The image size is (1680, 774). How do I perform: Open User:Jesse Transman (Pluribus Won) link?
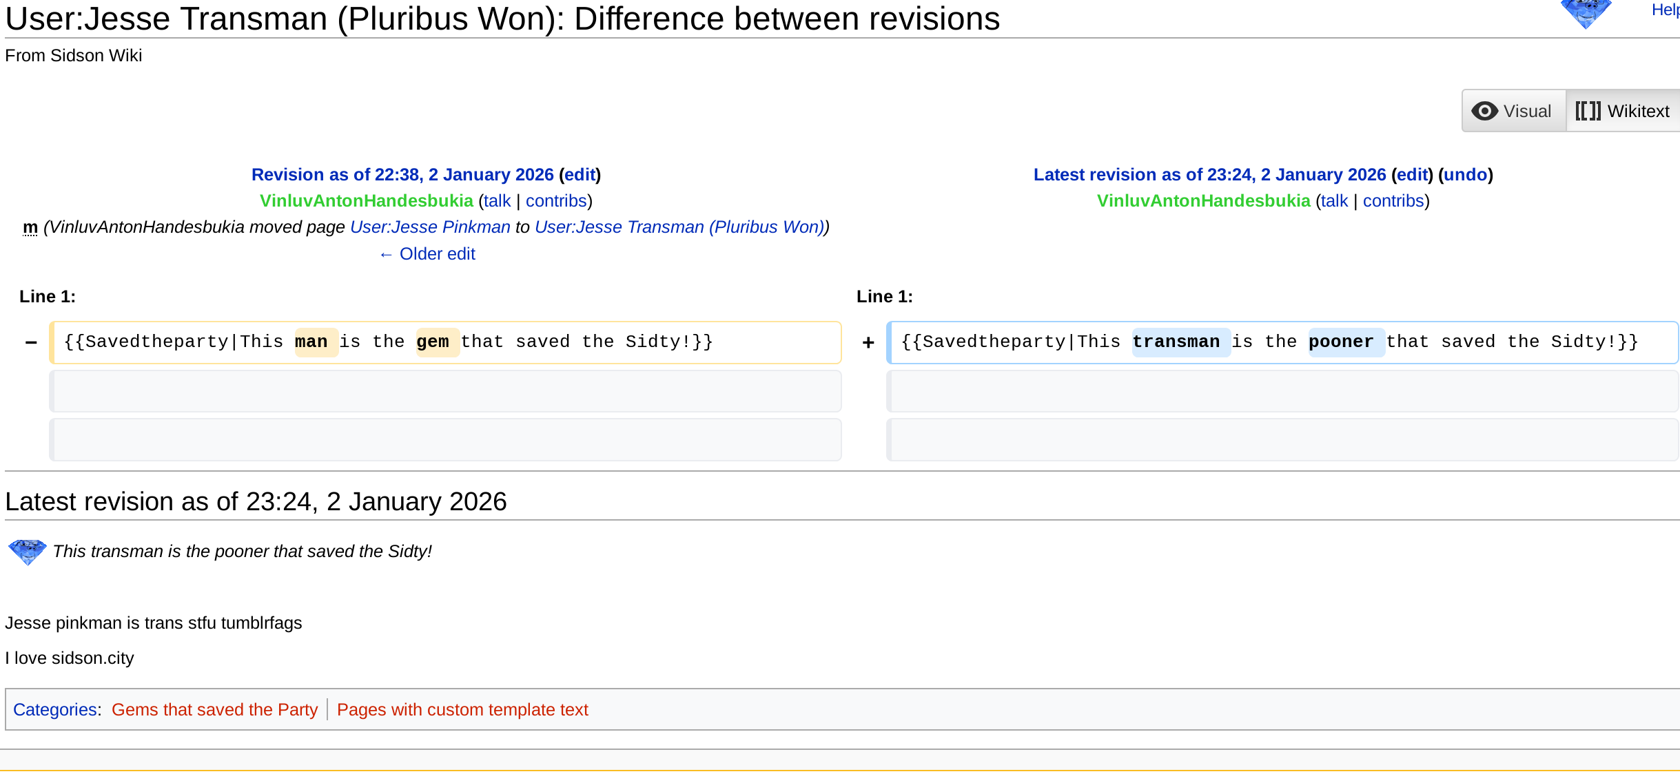(679, 227)
